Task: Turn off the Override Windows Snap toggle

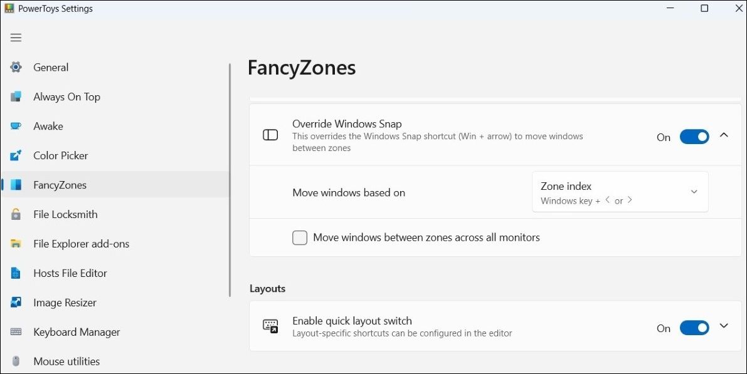Action: pyautogui.click(x=694, y=137)
